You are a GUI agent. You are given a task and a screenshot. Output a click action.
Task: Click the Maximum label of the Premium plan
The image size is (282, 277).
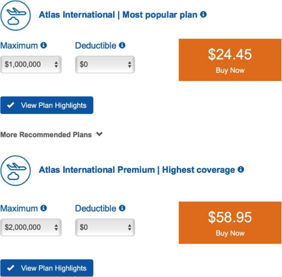click(x=19, y=208)
